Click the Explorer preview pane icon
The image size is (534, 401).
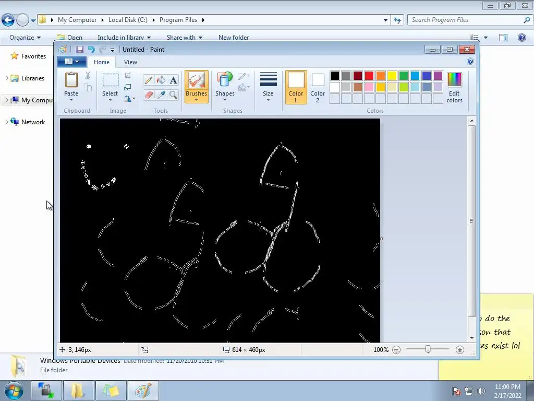(503, 38)
